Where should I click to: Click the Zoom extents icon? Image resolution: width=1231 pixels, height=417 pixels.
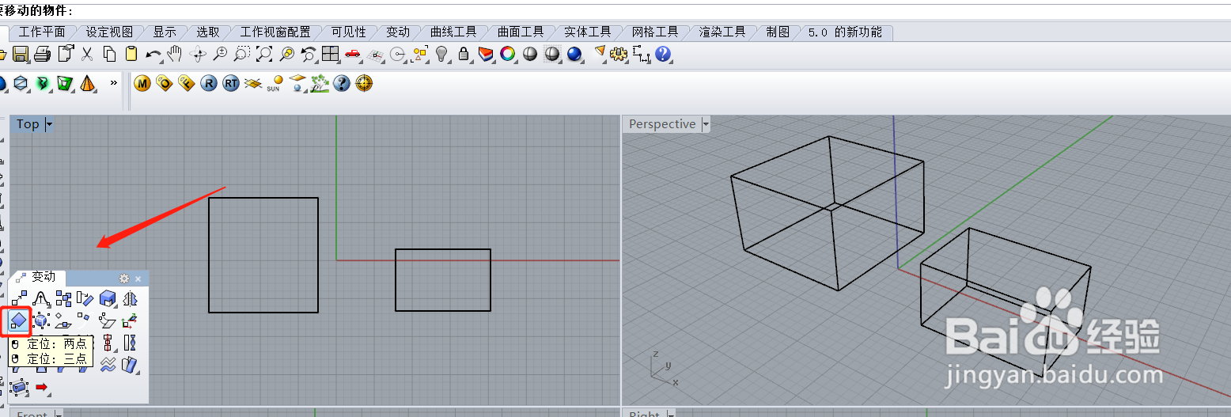(264, 54)
